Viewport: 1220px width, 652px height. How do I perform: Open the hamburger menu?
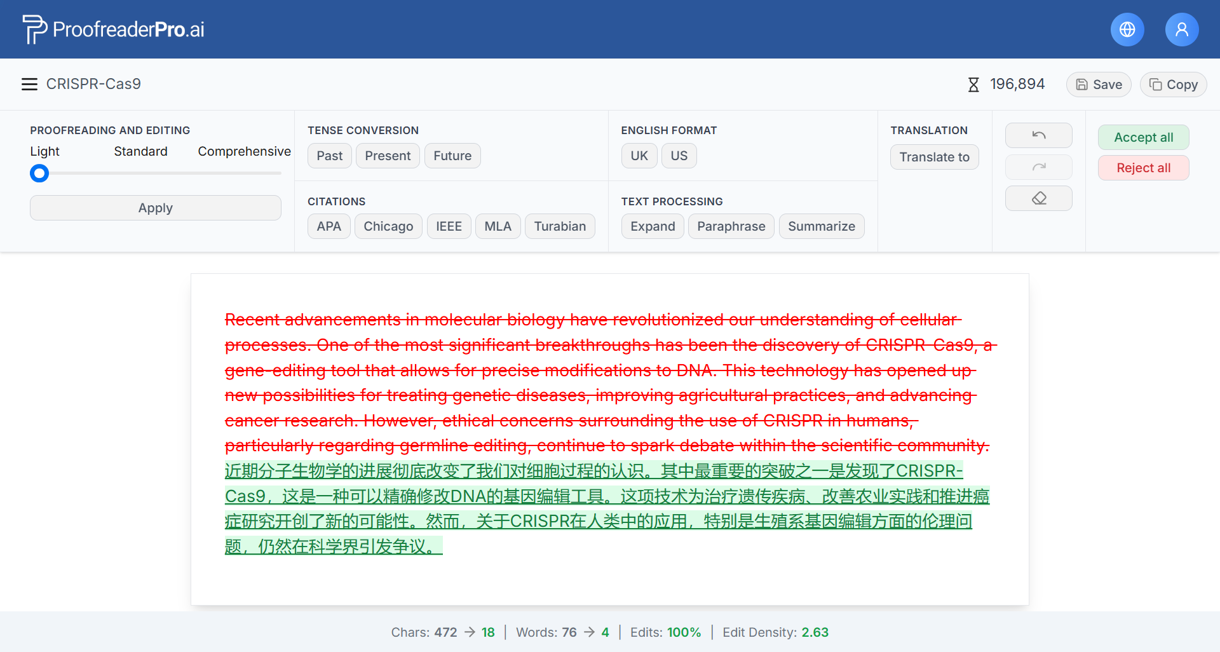click(x=29, y=84)
